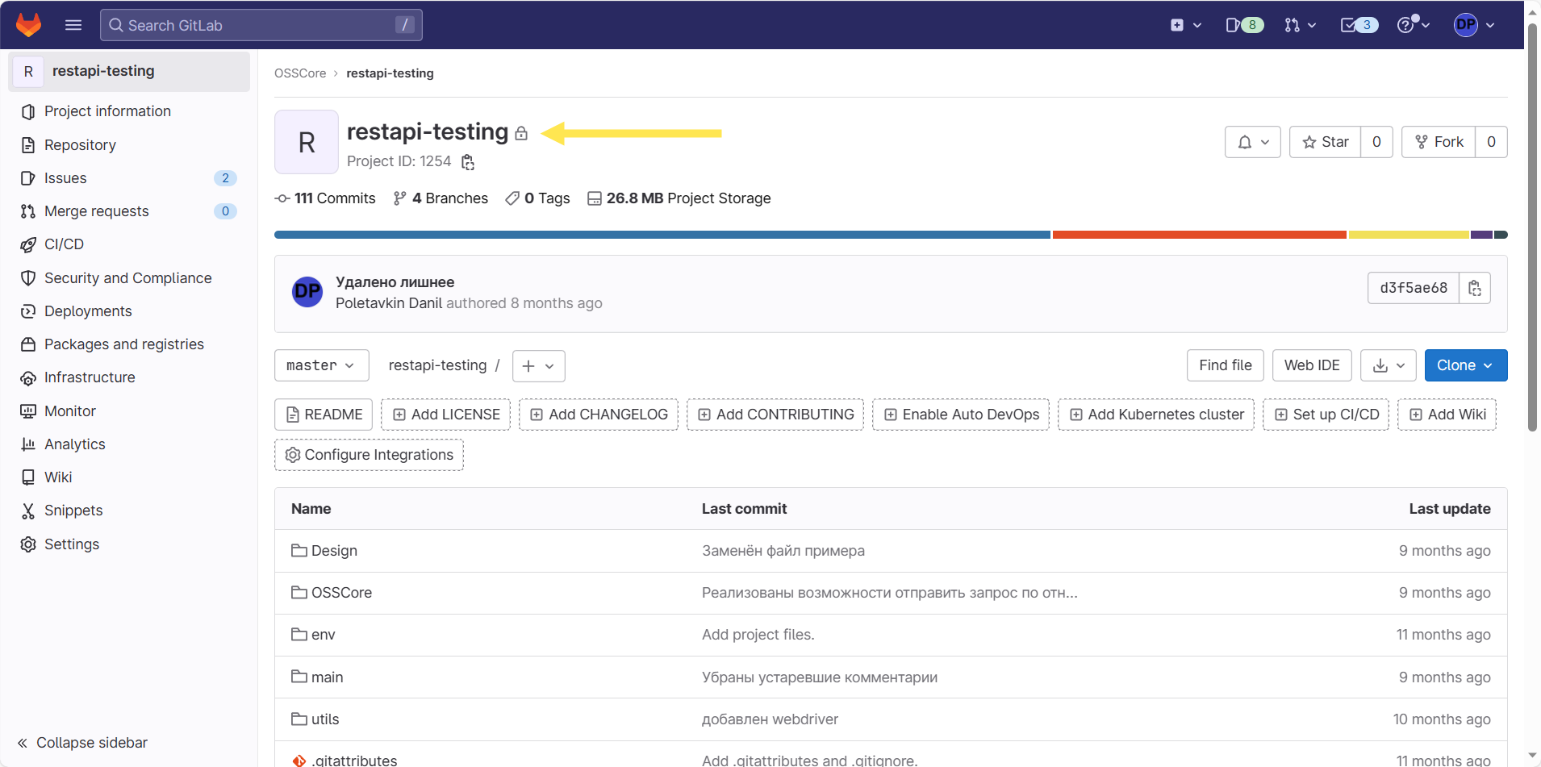Open the download source code dropdown
The image size is (1541, 767).
pyautogui.click(x=1389, y=365)
